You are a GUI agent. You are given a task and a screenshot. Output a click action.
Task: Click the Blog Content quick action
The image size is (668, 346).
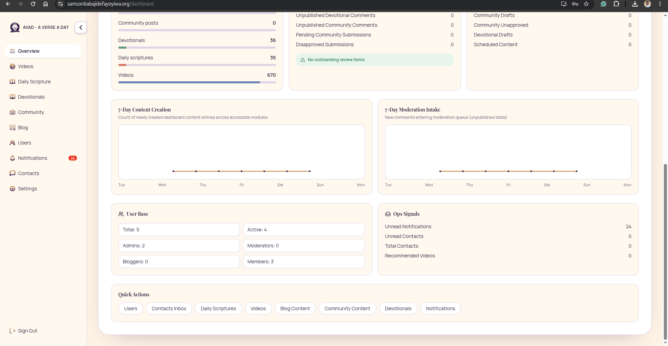[295, 308]
